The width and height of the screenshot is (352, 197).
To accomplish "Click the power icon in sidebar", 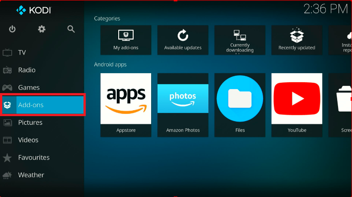I will 12,29.
